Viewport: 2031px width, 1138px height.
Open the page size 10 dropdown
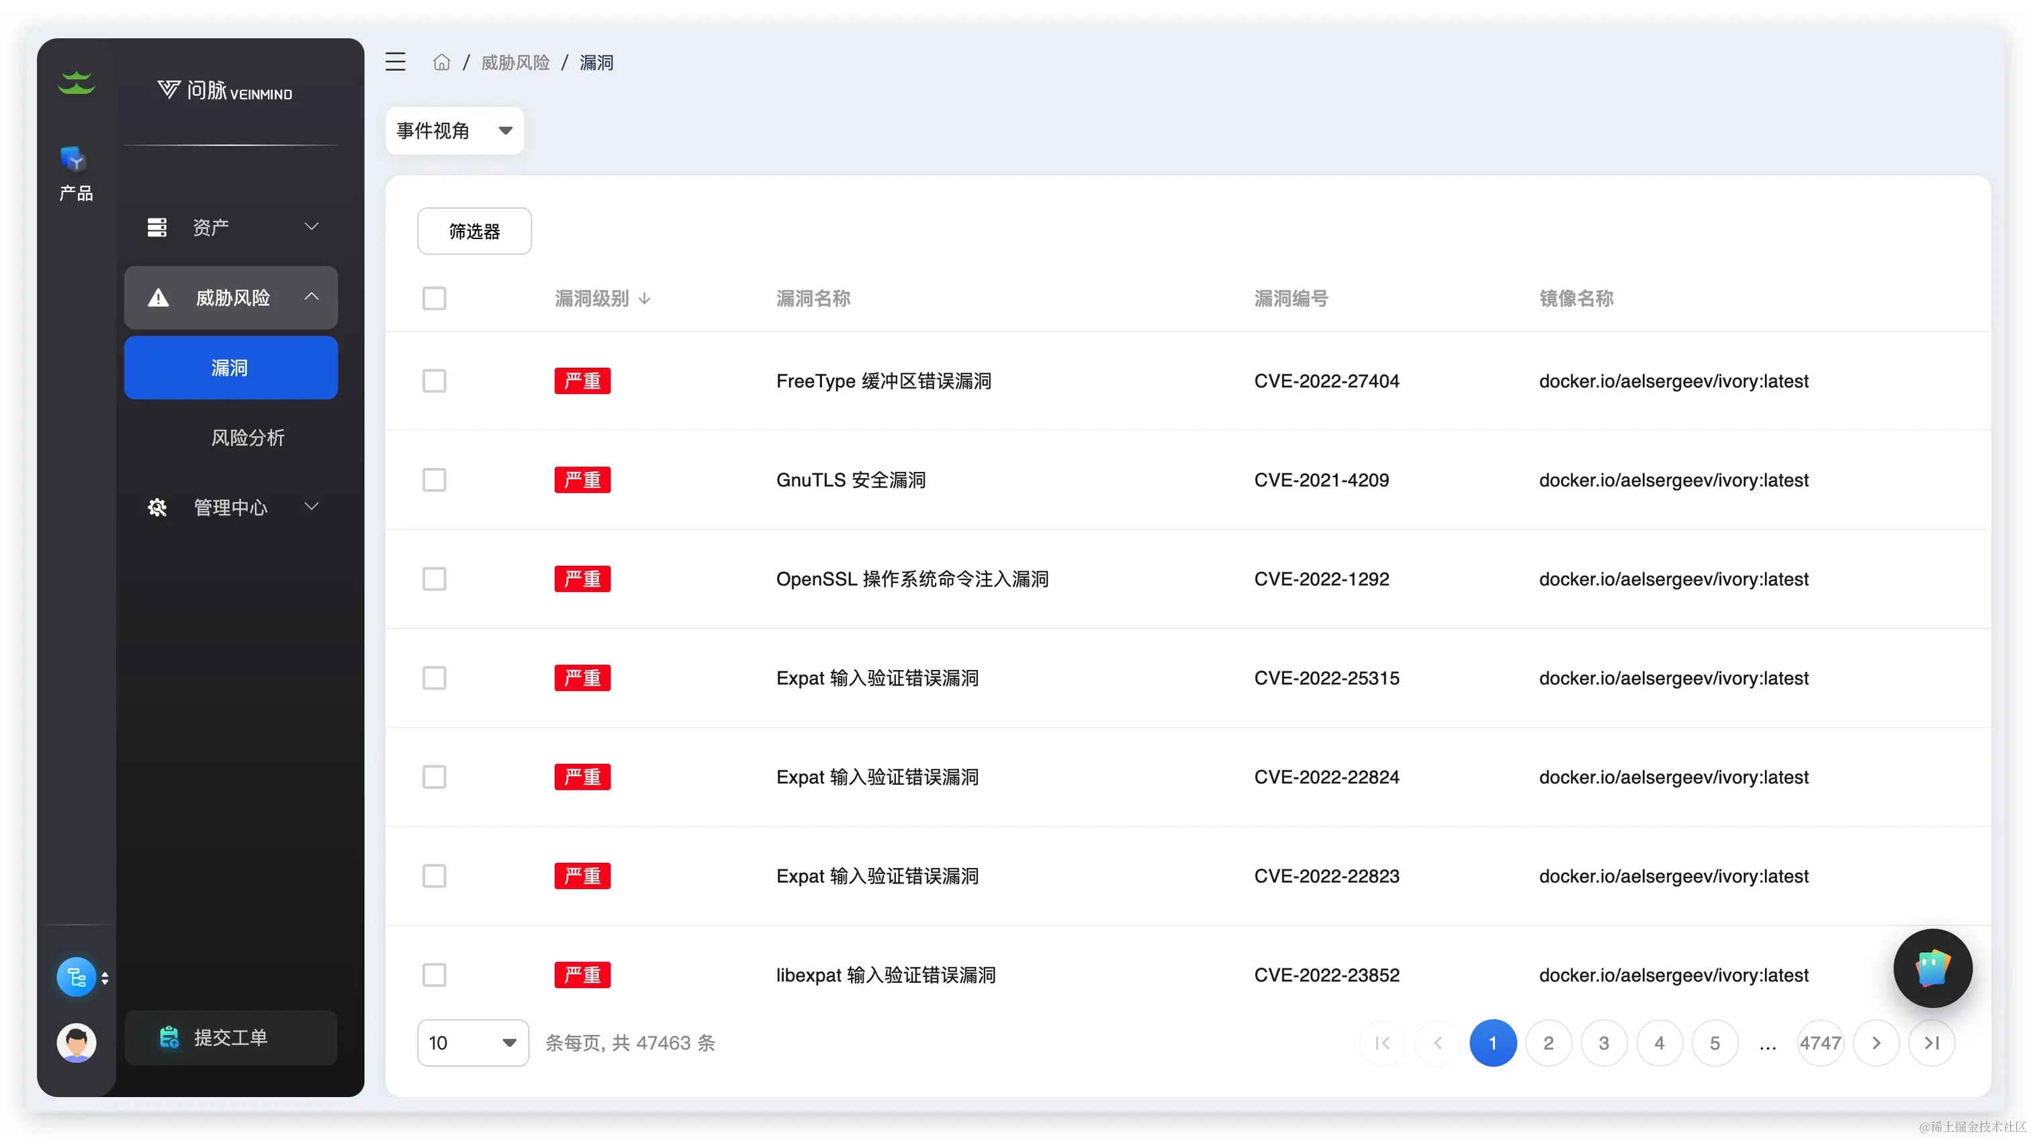click(x=472, y=1042)
